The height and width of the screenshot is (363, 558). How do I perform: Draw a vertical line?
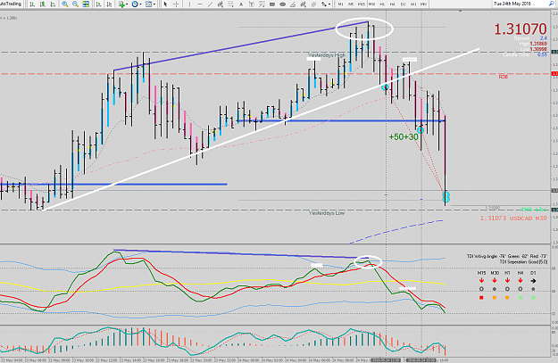(x=189, y=4)
